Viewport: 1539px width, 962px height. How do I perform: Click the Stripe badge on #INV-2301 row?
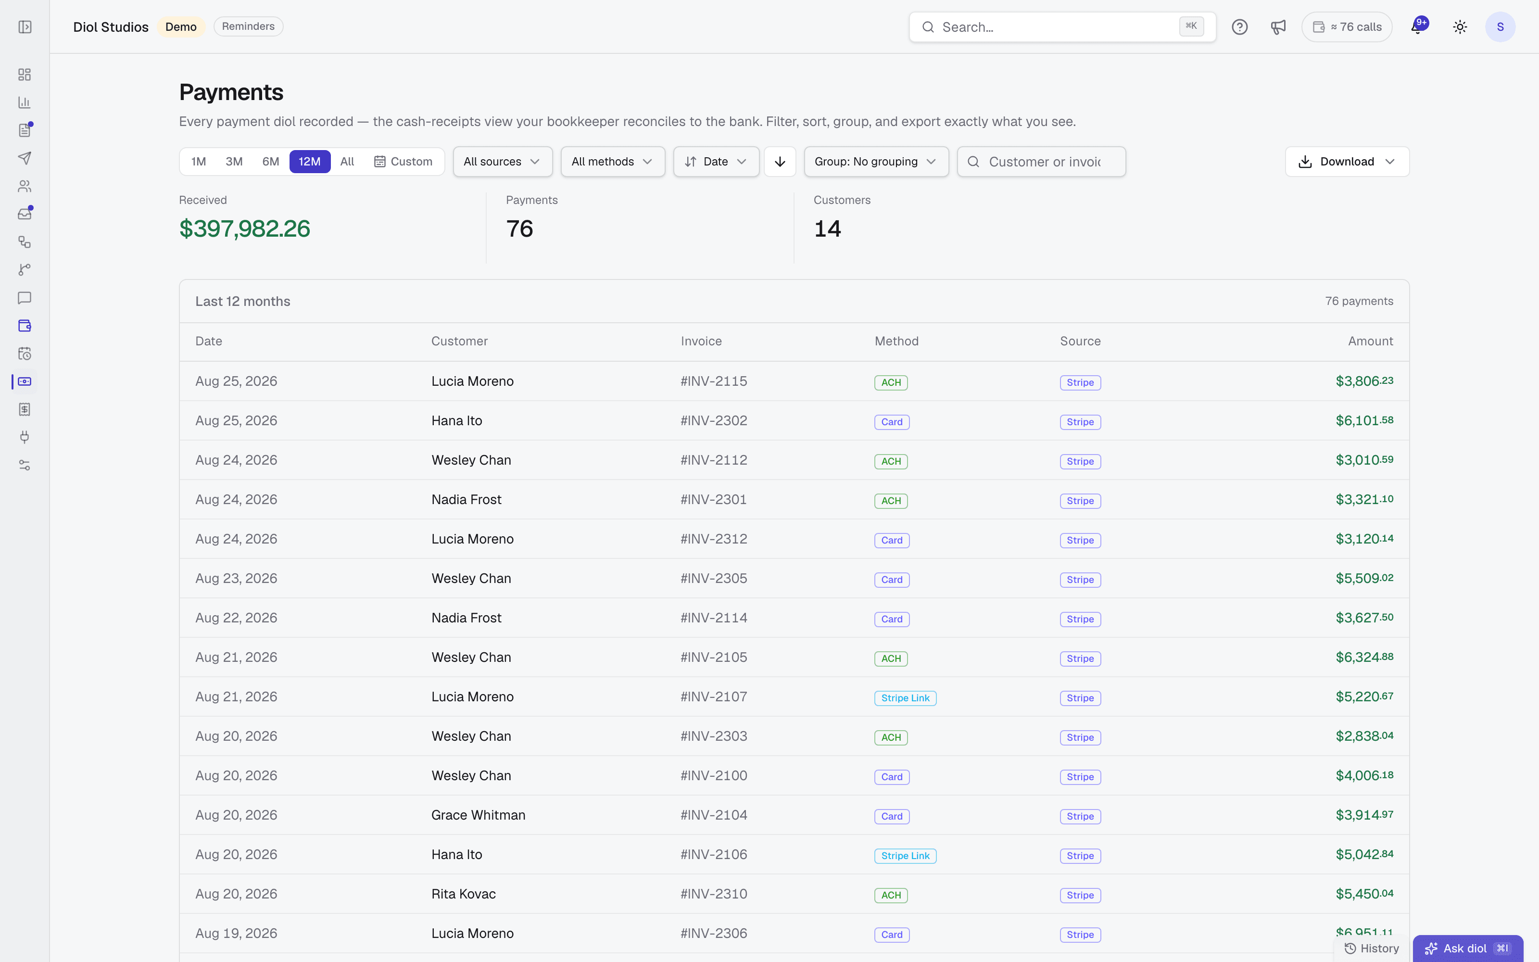point(1080,501)
